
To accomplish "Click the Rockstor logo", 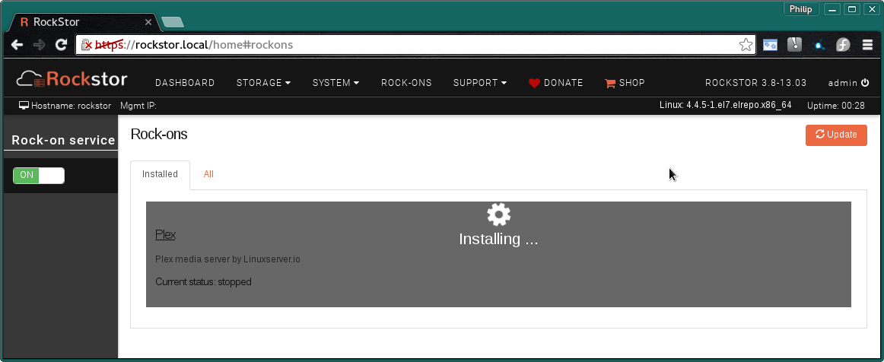I will coord(72,79).
